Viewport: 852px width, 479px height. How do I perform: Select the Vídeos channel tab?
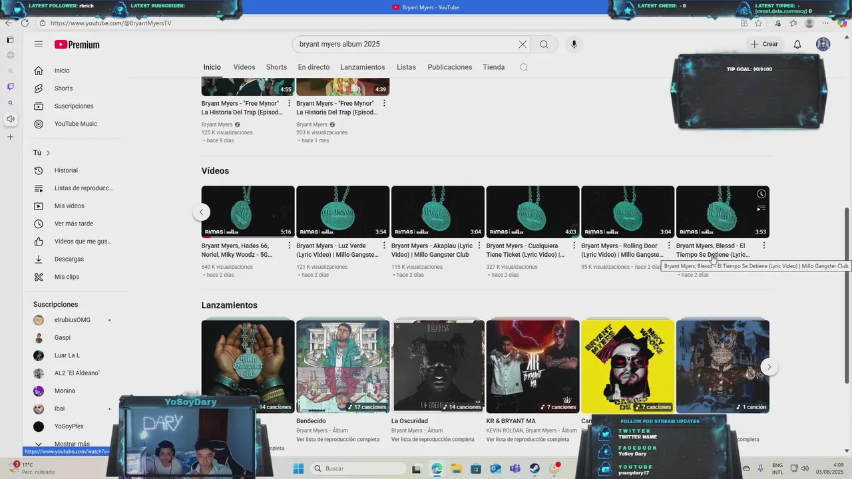[x=244, y=67]
